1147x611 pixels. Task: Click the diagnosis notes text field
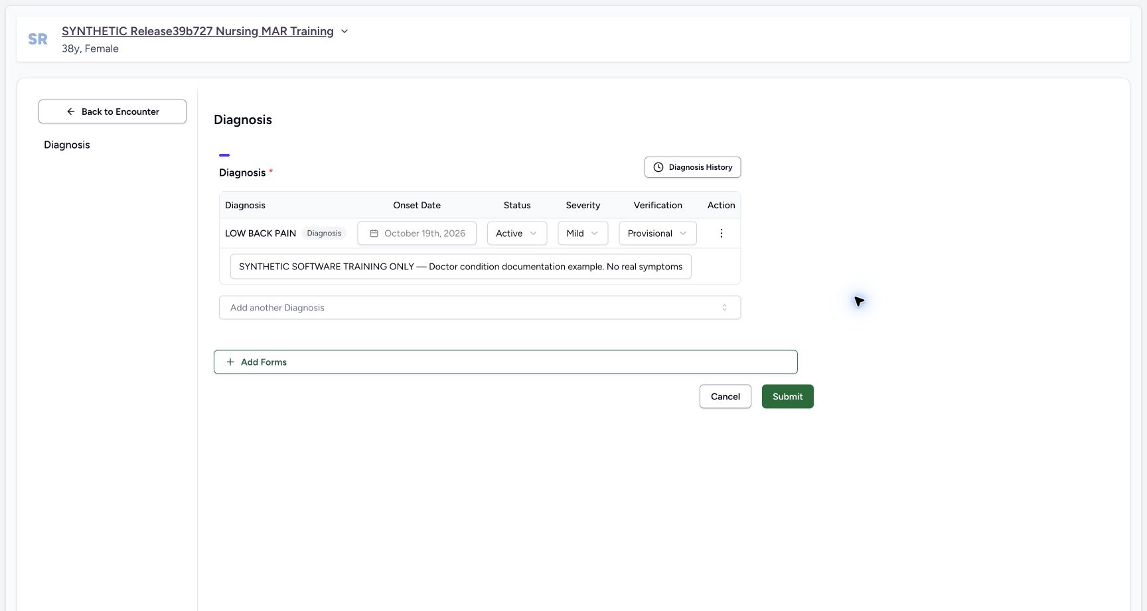[461, 267]
